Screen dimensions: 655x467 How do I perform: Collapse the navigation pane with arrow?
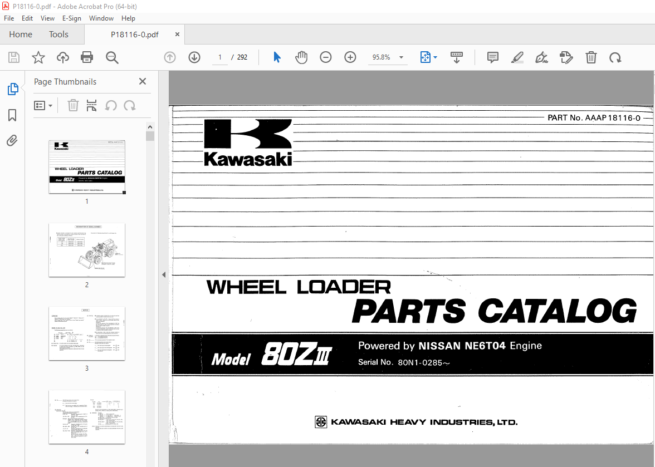164,274
